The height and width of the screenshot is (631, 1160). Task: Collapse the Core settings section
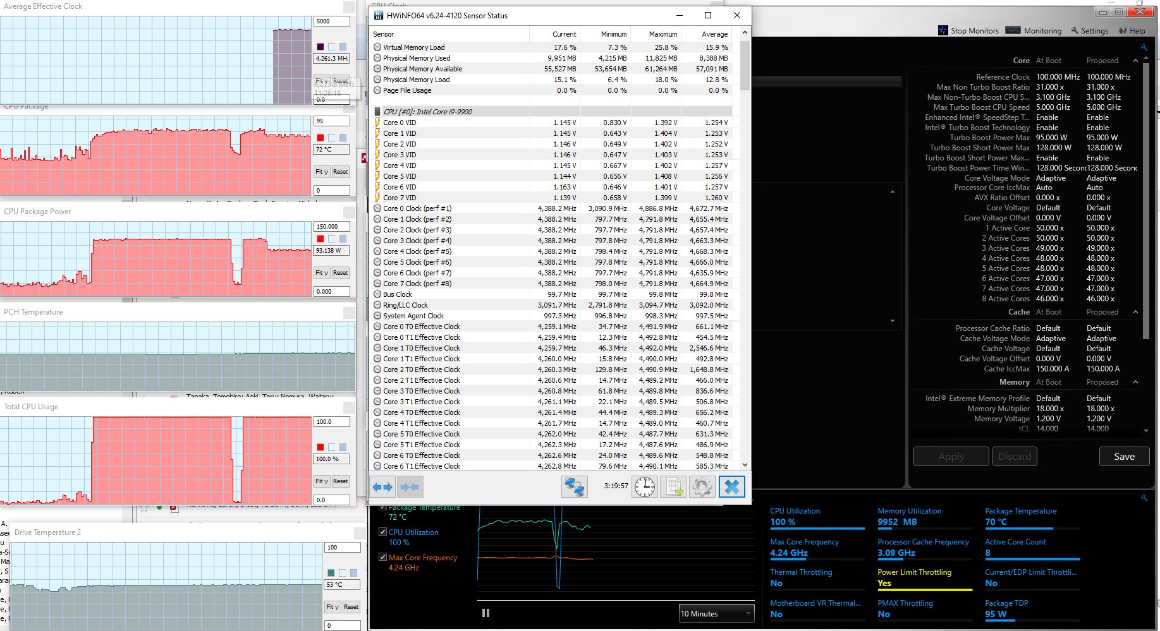[x=1135, y=61]
